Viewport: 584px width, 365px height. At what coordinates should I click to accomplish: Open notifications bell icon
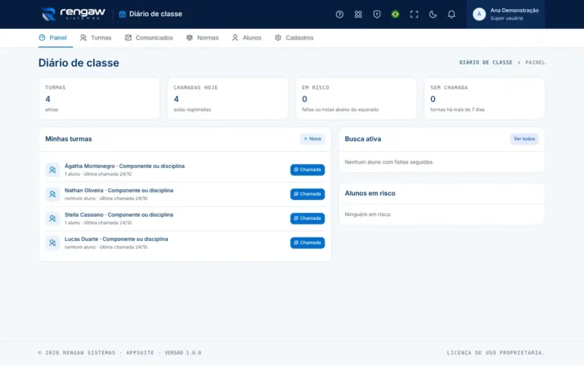[x=451, y=14]
